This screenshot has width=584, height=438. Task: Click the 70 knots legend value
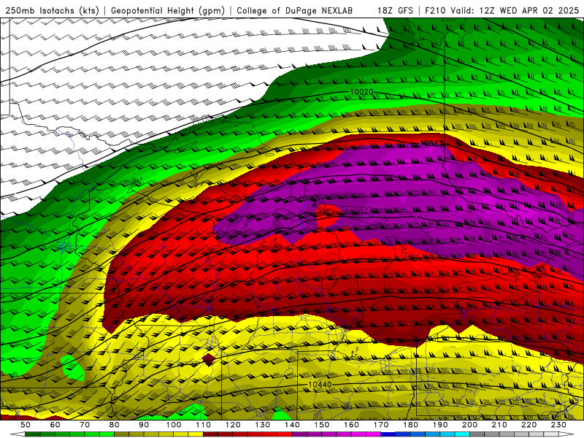(x=85, y=425)
